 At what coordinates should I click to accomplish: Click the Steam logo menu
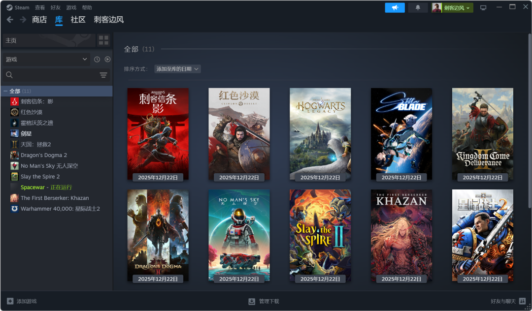(18, 7)
